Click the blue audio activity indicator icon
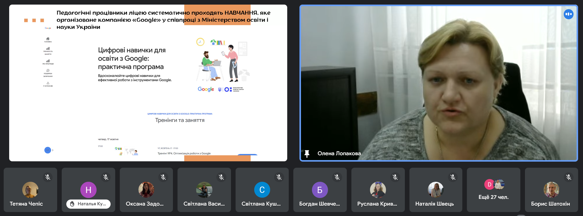This screenshot has height=216, width=583. coord(568,14)
